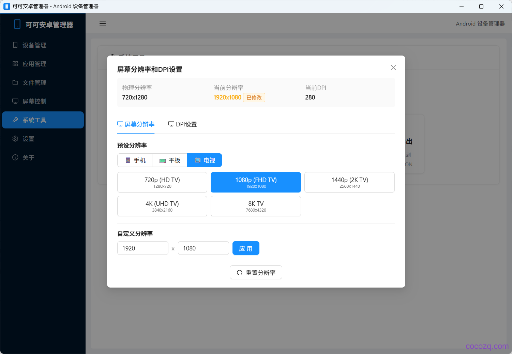Open 关于 in the sidebar
This screenshot has height=354, width=512.
43,157
